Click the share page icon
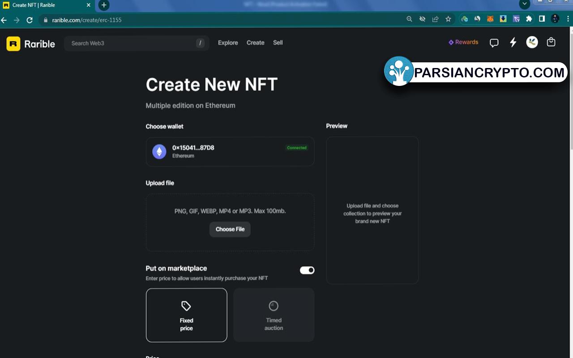 (x=435, y=19)
